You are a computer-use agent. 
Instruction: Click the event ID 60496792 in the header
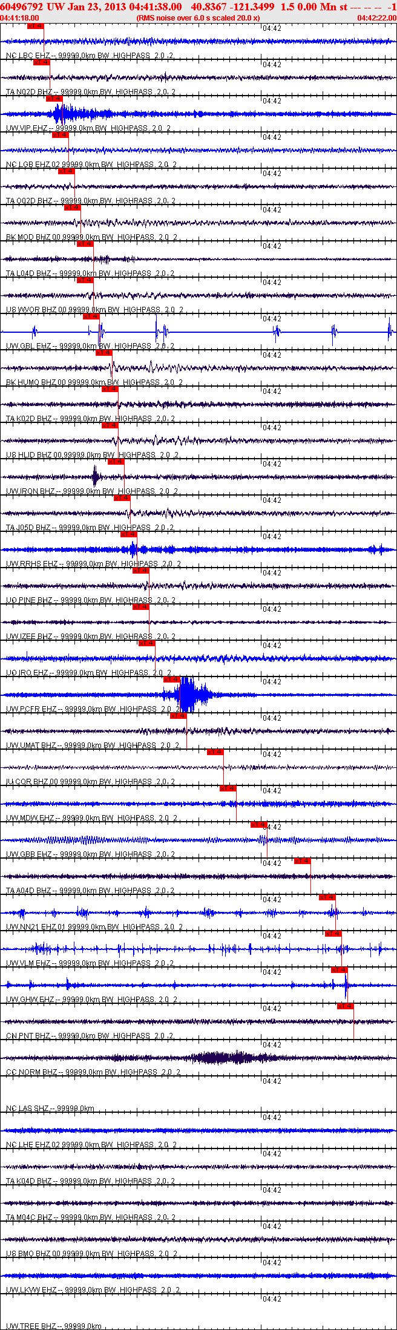21,7
